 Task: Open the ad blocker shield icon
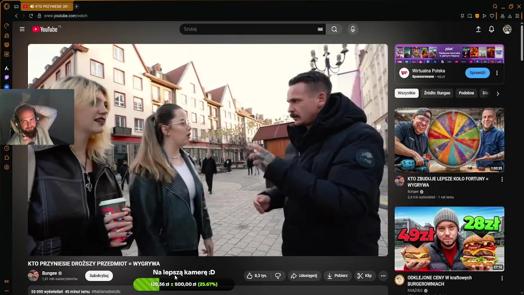coord(477,16)
